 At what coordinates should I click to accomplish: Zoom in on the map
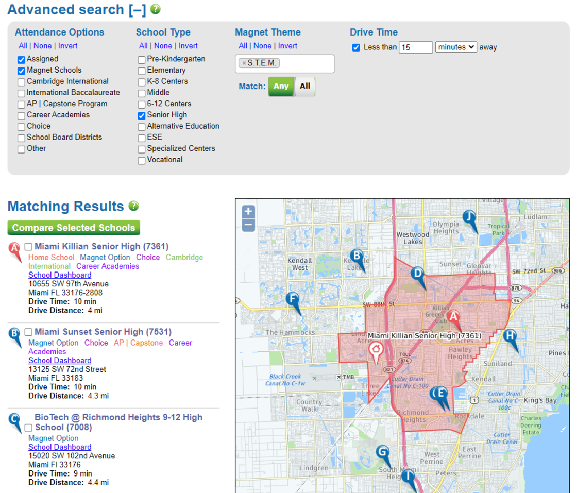pos(248,212)
